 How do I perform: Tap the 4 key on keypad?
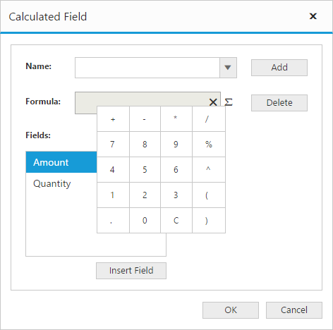click(x=113, y=170)
